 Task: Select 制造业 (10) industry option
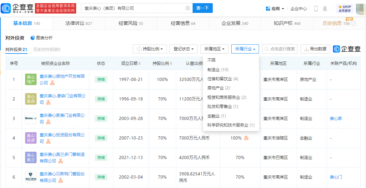click(x=218, y=70)
